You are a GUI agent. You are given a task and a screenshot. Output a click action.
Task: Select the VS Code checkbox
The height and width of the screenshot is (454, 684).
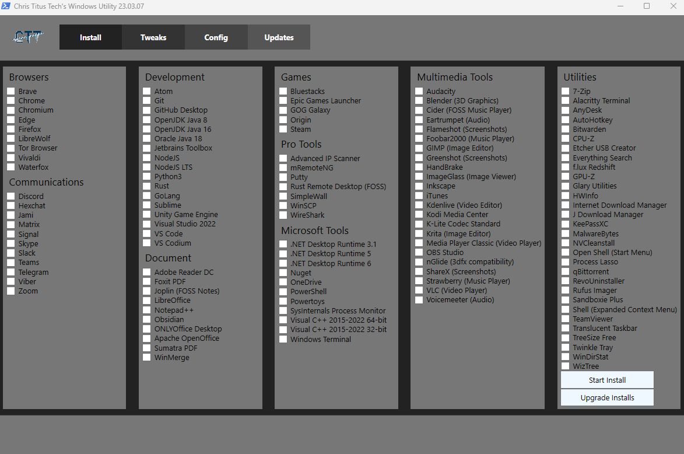click(147, 234)
